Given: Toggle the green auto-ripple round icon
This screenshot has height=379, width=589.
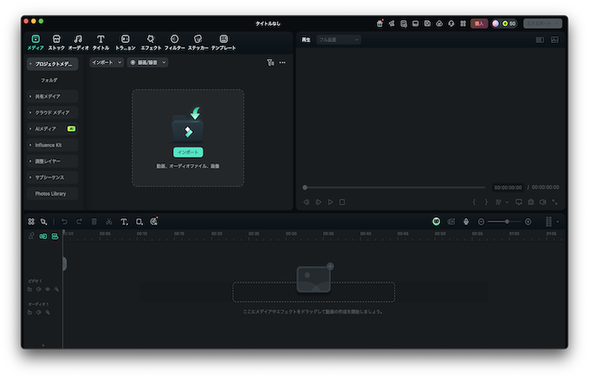Looking at the screenshot, I should click(436, 222).
